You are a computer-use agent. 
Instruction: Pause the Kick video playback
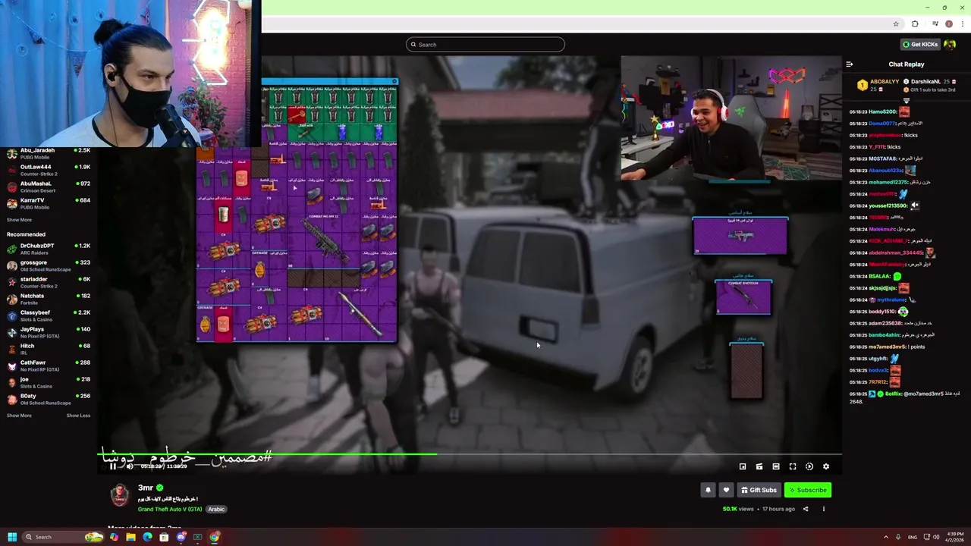[x=112, y=466]
